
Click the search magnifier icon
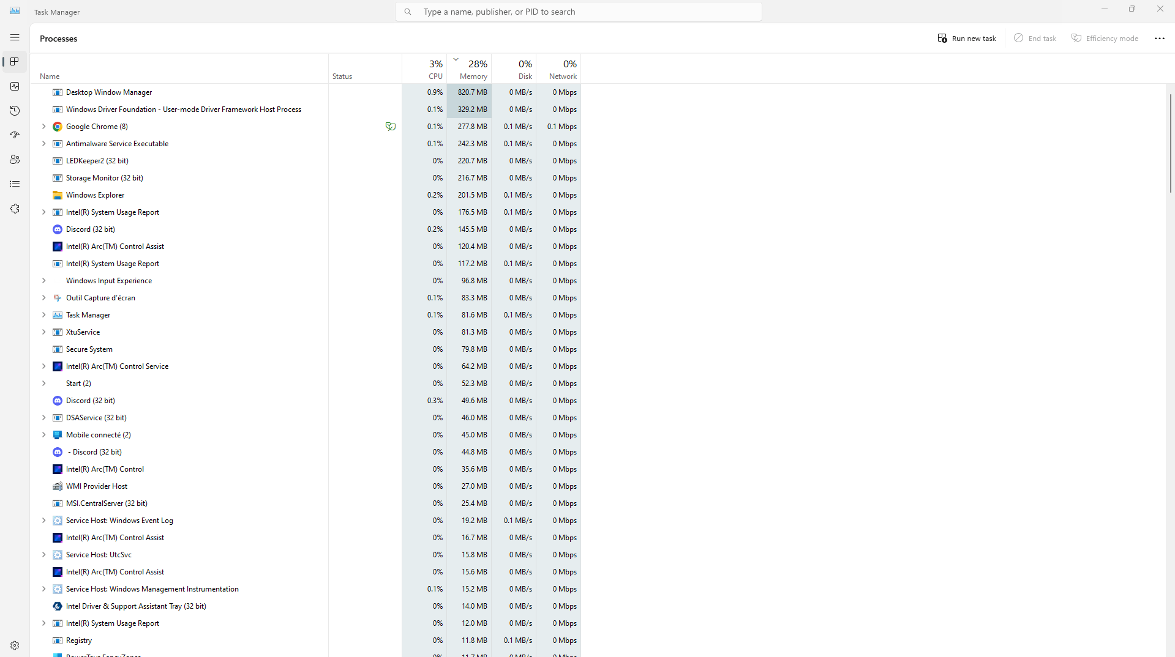point(408,12)
